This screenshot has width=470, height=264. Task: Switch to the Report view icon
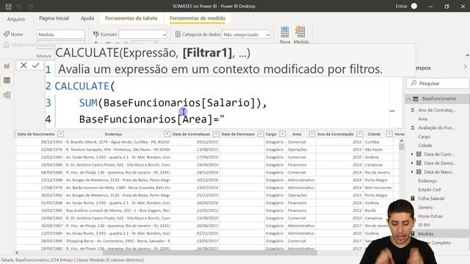7,66
